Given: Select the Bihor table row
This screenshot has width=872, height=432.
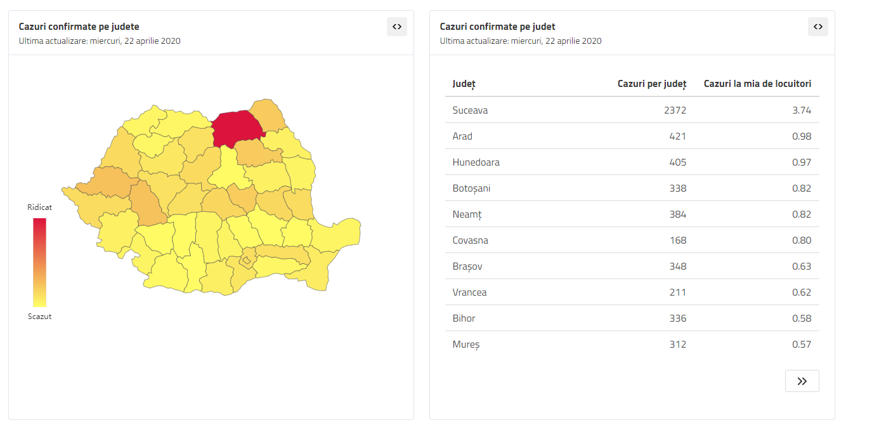Looking at the screenshot, I should [x=632, y=318].
